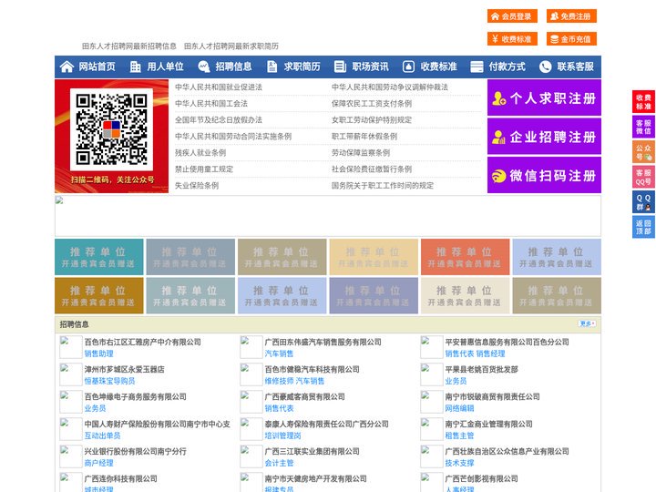Image resolution: width=656 pixels, height=492 pixels.
Task: Click logo thumbnail beside 兴业银行股份有限公司南宁分行
Action: (71, 456)
